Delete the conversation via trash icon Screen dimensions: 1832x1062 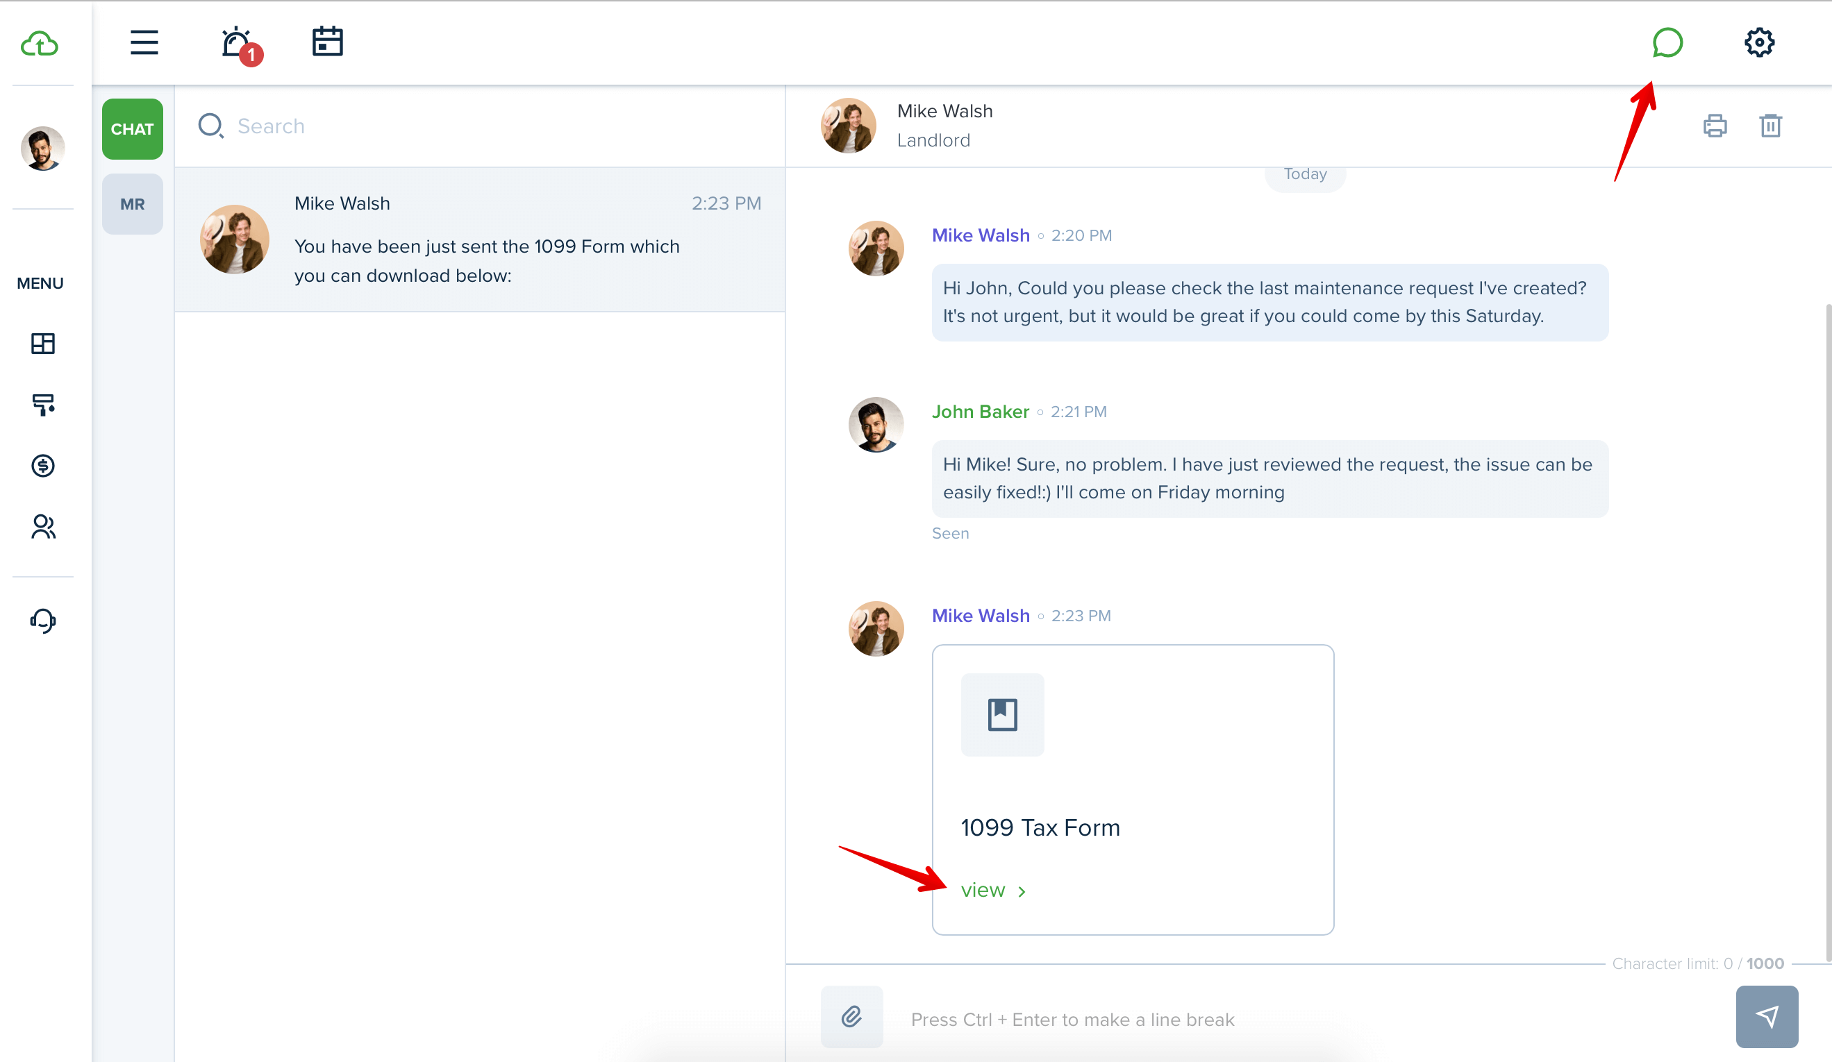(x=1770, y=126)
